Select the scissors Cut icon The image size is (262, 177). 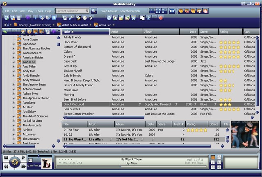pyautogui.click(x=148, y=18)
